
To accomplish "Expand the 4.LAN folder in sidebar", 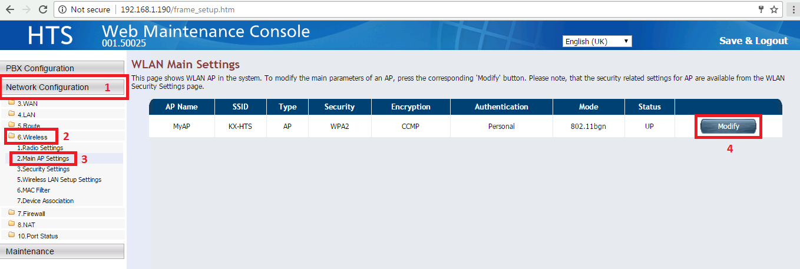I will pyautogui.click(x=27, y=115).
